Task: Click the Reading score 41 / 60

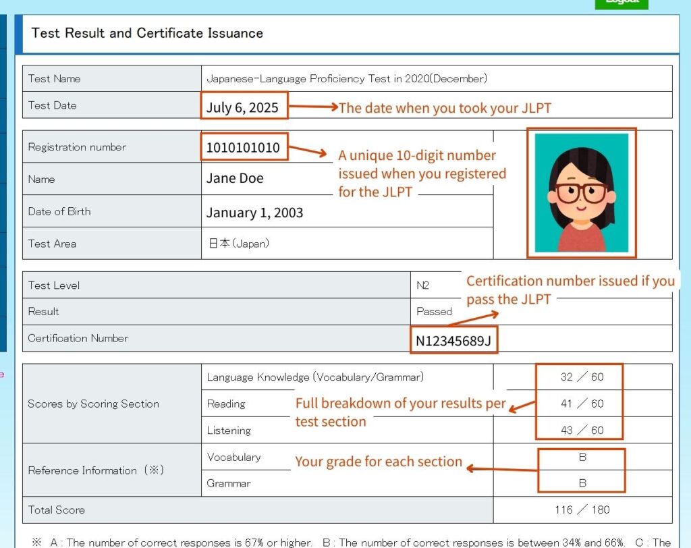Action: pyautogui.click(x=582, y=404)
